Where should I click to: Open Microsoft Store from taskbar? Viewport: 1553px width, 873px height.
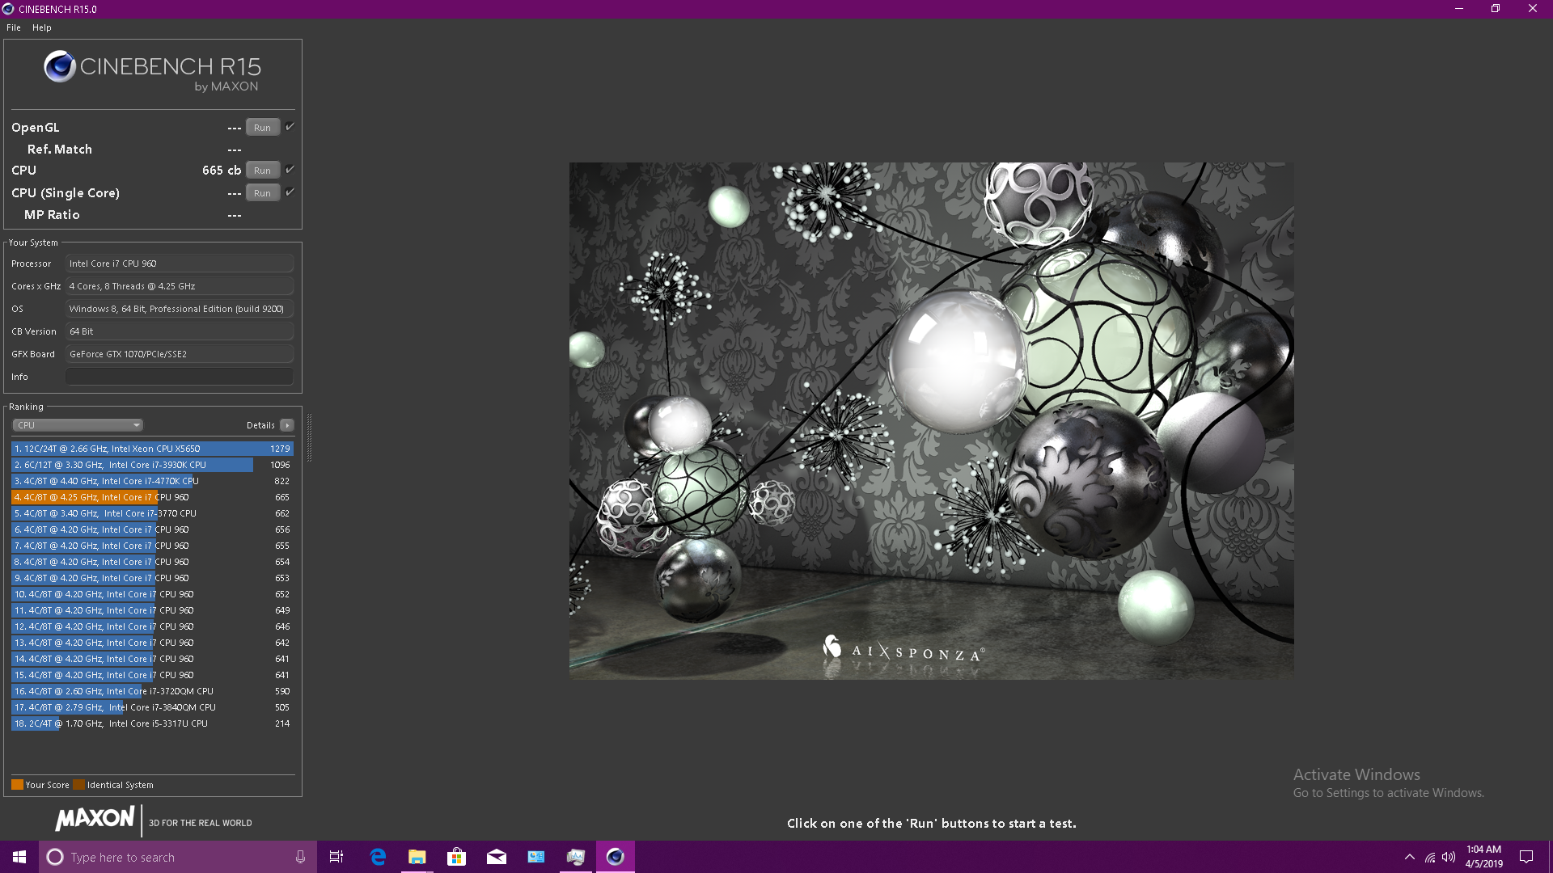pyautogui.click(x=457, y=857)
